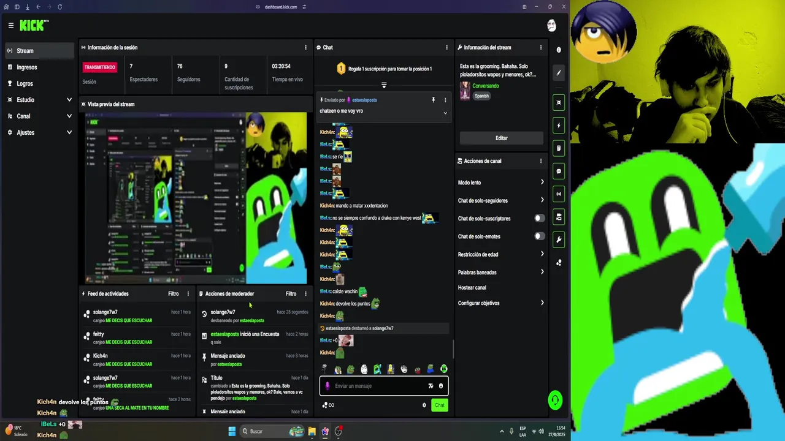
Task: Click the channel points infinity icon
Action: tap(328, 405)
